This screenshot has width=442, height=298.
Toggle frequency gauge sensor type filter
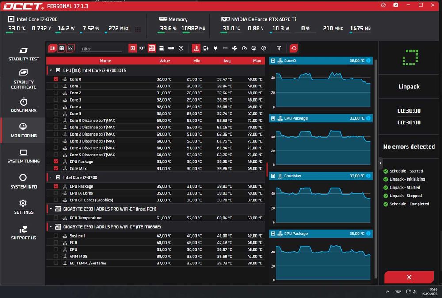244,48
